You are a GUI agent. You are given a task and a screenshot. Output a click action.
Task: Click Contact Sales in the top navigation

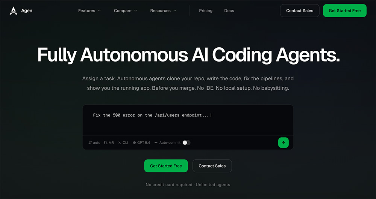(x=299, y=11)
